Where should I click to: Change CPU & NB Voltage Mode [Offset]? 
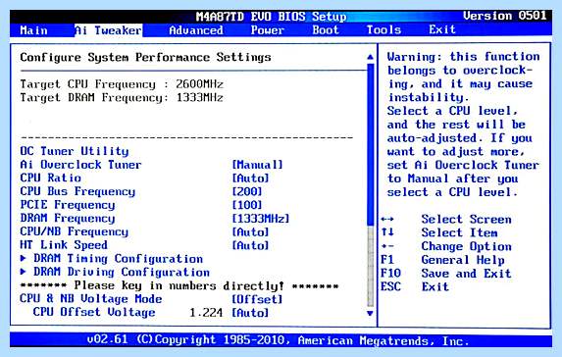tap(257, 299)
